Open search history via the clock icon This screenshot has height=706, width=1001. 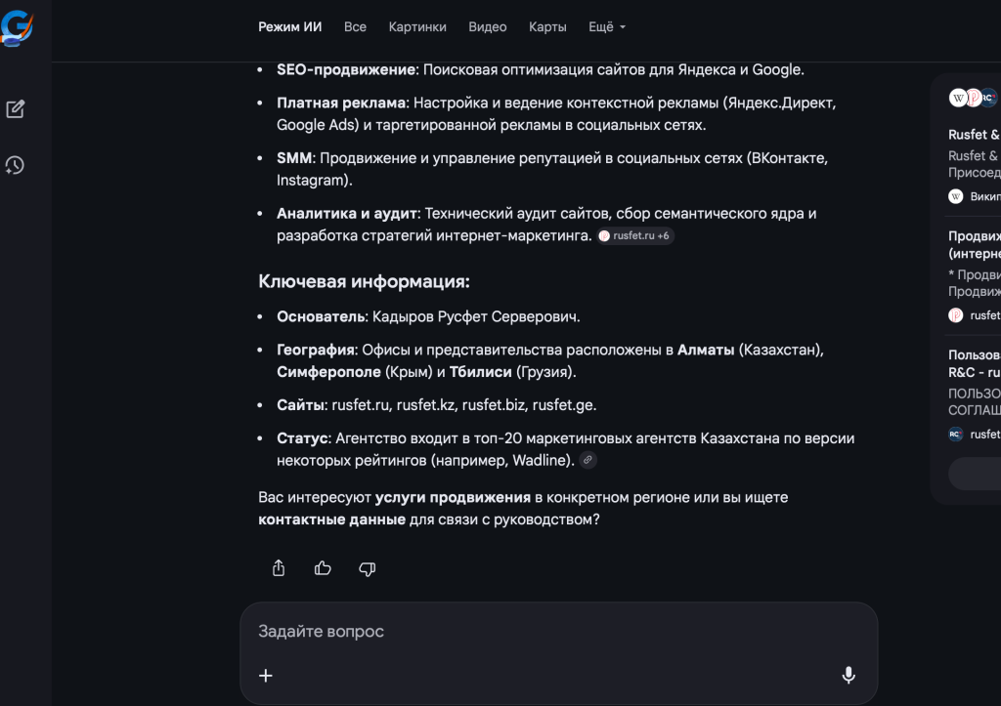click(16, 165)
